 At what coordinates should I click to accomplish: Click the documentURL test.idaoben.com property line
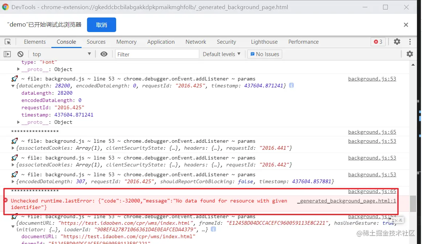[108, 236]
